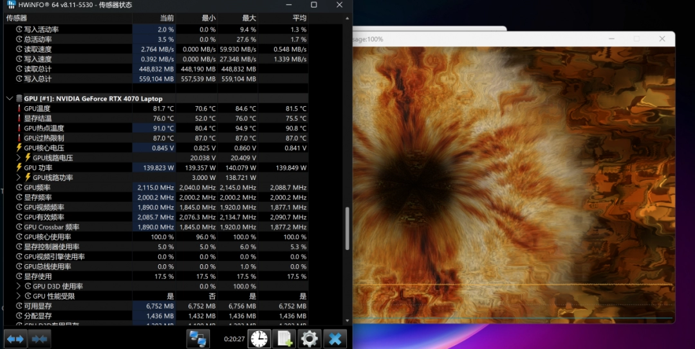The width and height of the screenshot is (695, 349).
Task: Click clock icon of 显存频率 row
Action: coord(19,197)
